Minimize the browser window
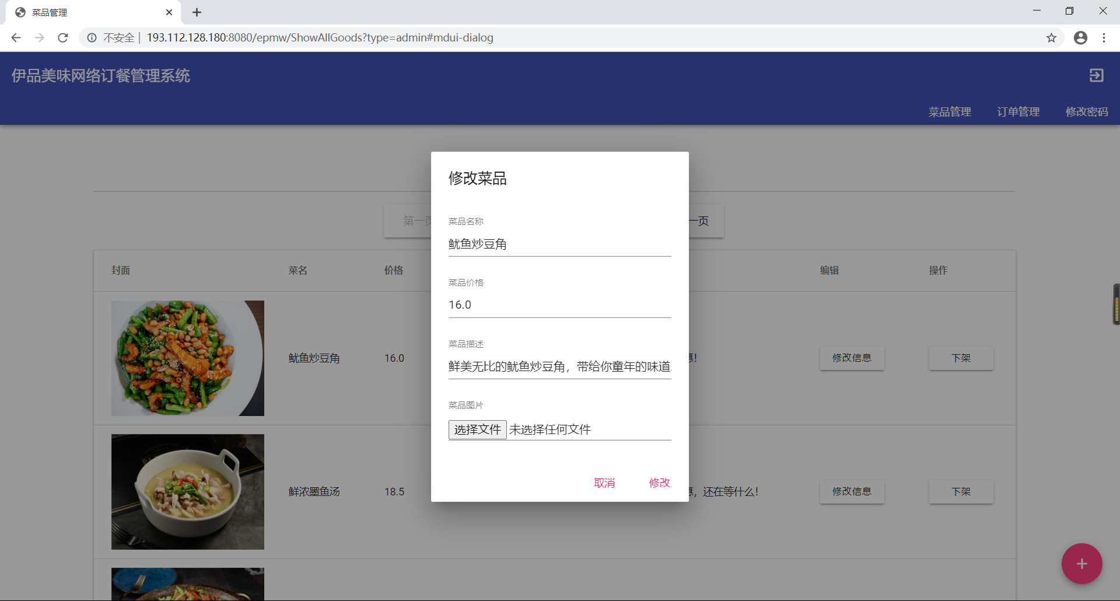Viewport: 1120px width, 601px height. point(1037,11)
